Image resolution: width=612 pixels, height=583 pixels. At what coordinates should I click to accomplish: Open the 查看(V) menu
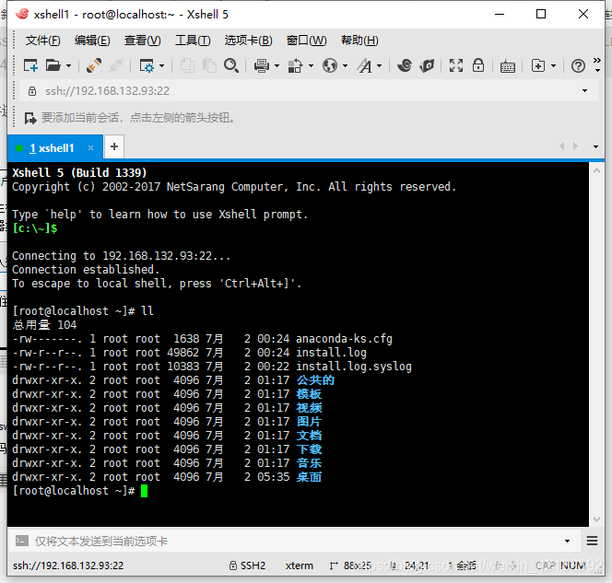(143, 41)
